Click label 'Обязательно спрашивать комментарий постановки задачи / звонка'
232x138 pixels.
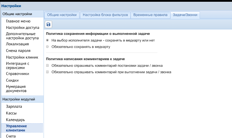[x=107, y=66]
